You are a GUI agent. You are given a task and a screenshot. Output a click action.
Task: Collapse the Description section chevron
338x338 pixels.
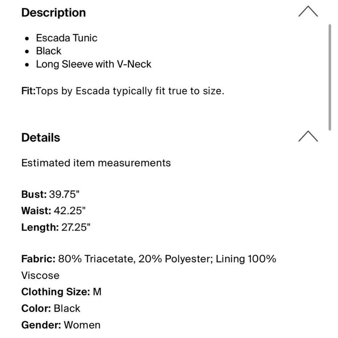pyautogui.click(x=308, y=13)
